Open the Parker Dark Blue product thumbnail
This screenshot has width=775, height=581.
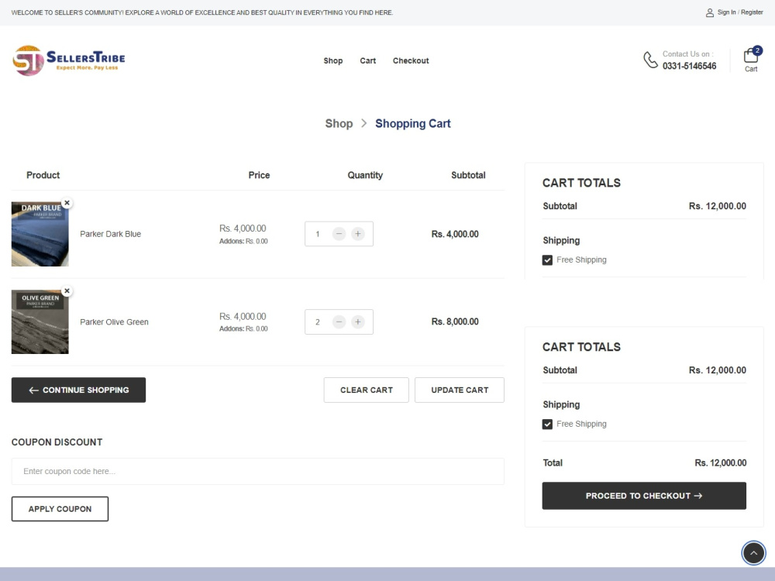point(40,234)
